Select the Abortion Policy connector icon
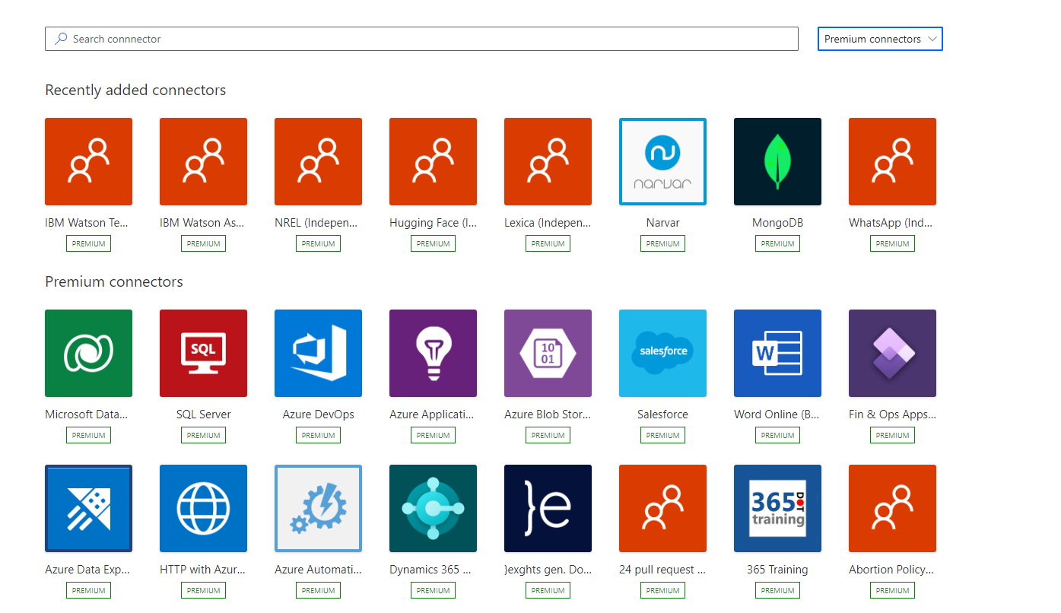The height and width of the screenshot is (613, 1061). tap(892, 508)
